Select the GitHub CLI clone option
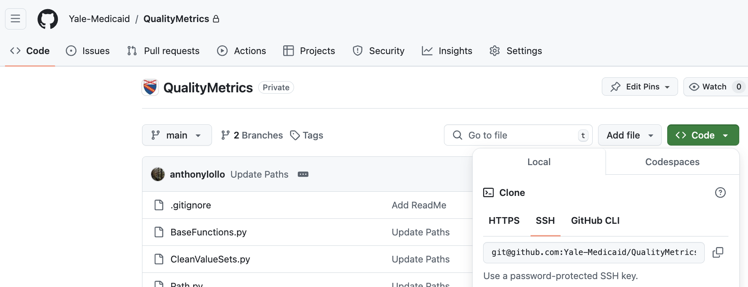The width and height of the screenshot is (748, 287). pyautogui.click(x=595, y=220)
